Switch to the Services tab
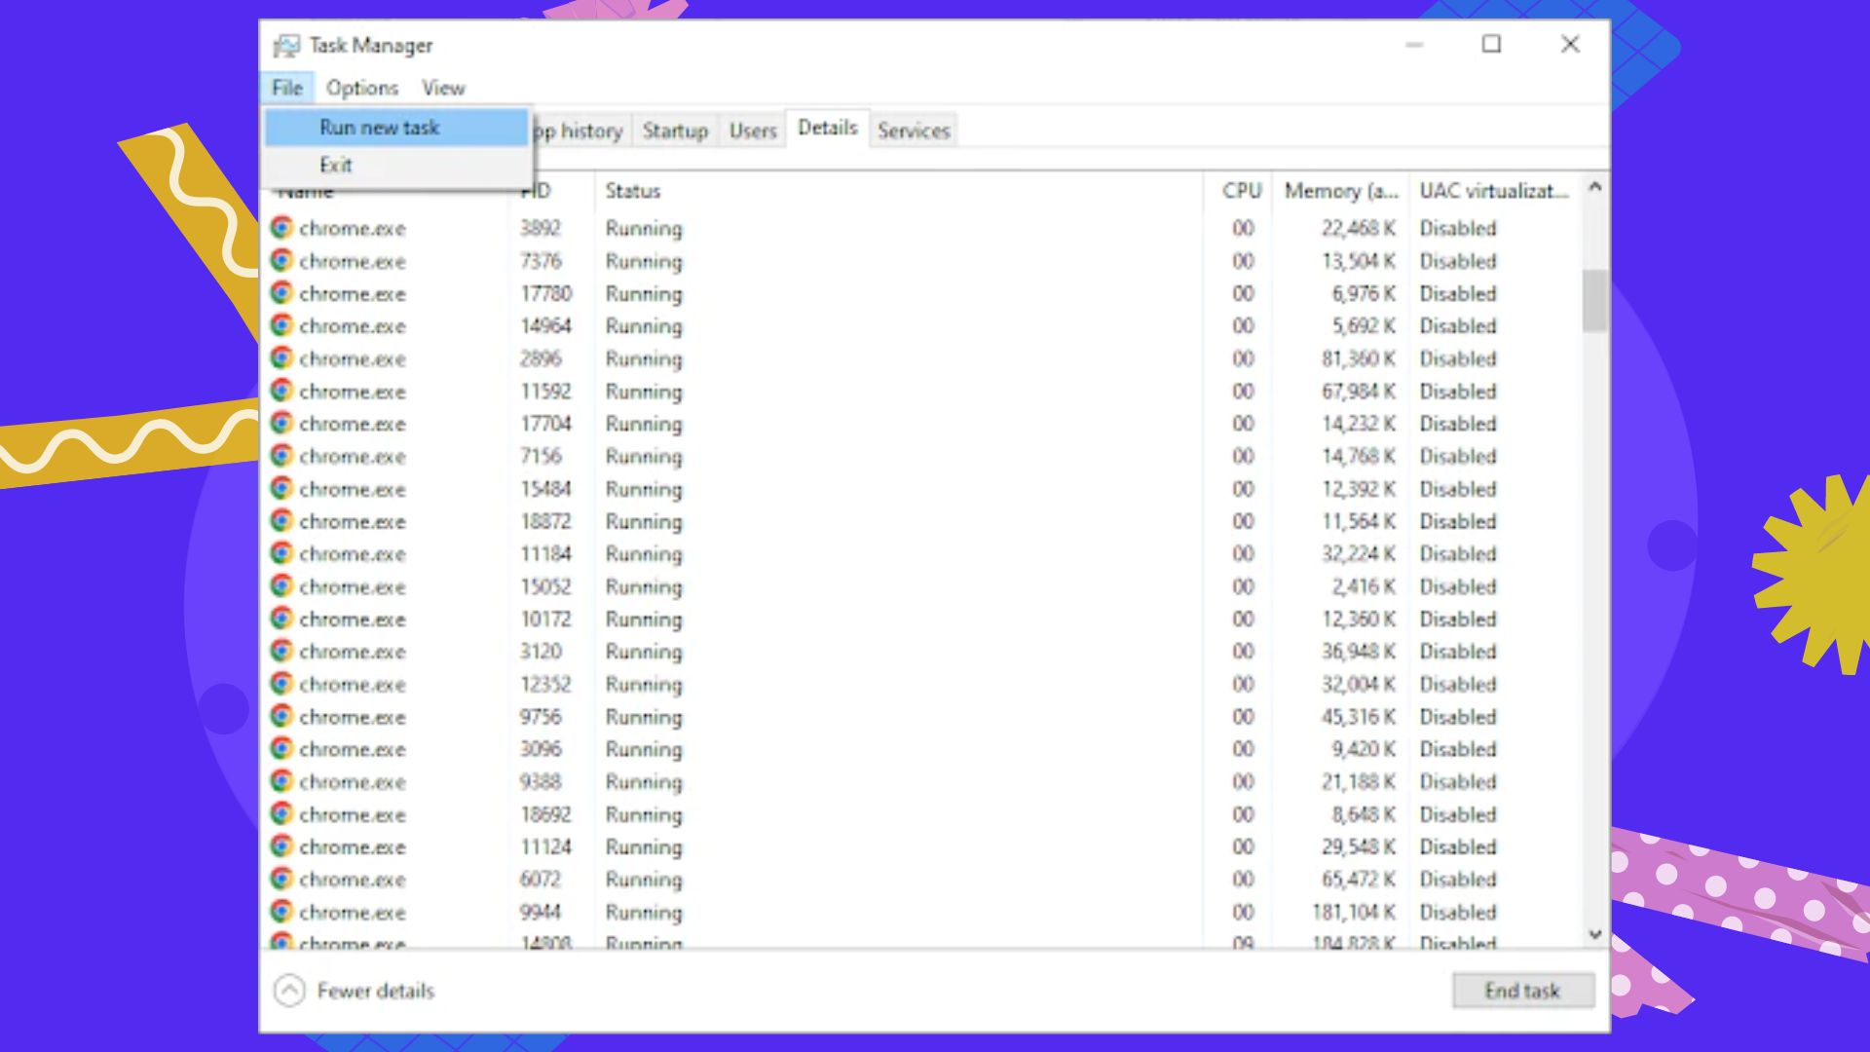 pyautogui.click(x=914, y=131)
